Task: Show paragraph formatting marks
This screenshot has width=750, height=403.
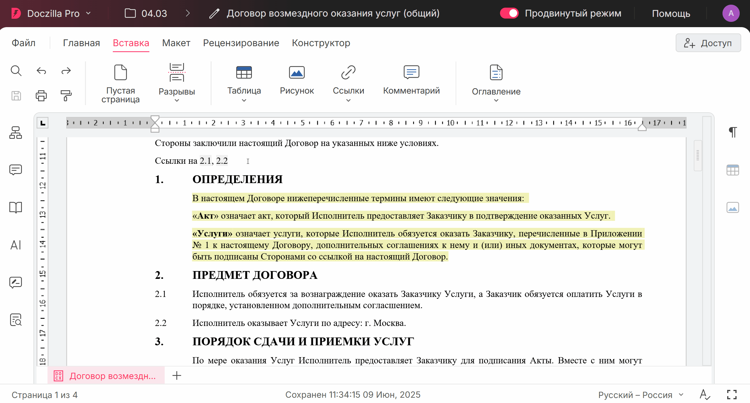Action: pos(733,132)
